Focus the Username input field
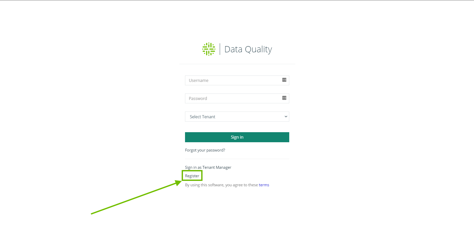 [x=237, y=80]
